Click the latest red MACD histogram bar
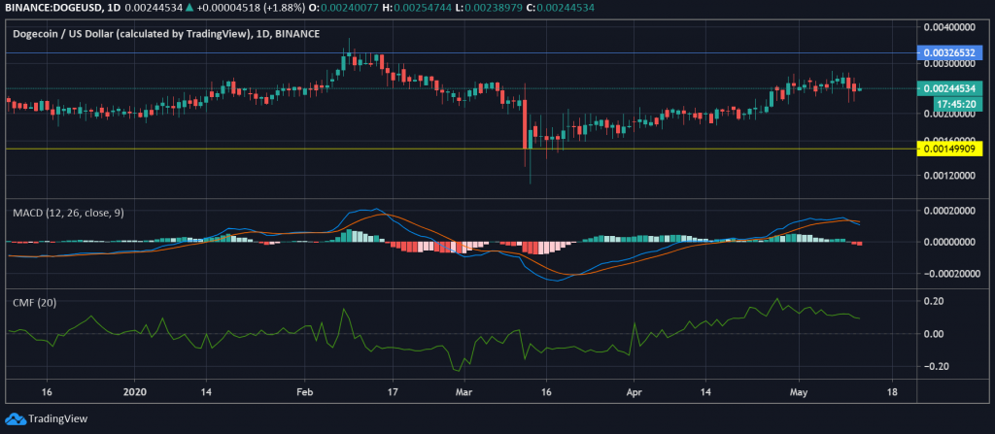 coord(860,244)
